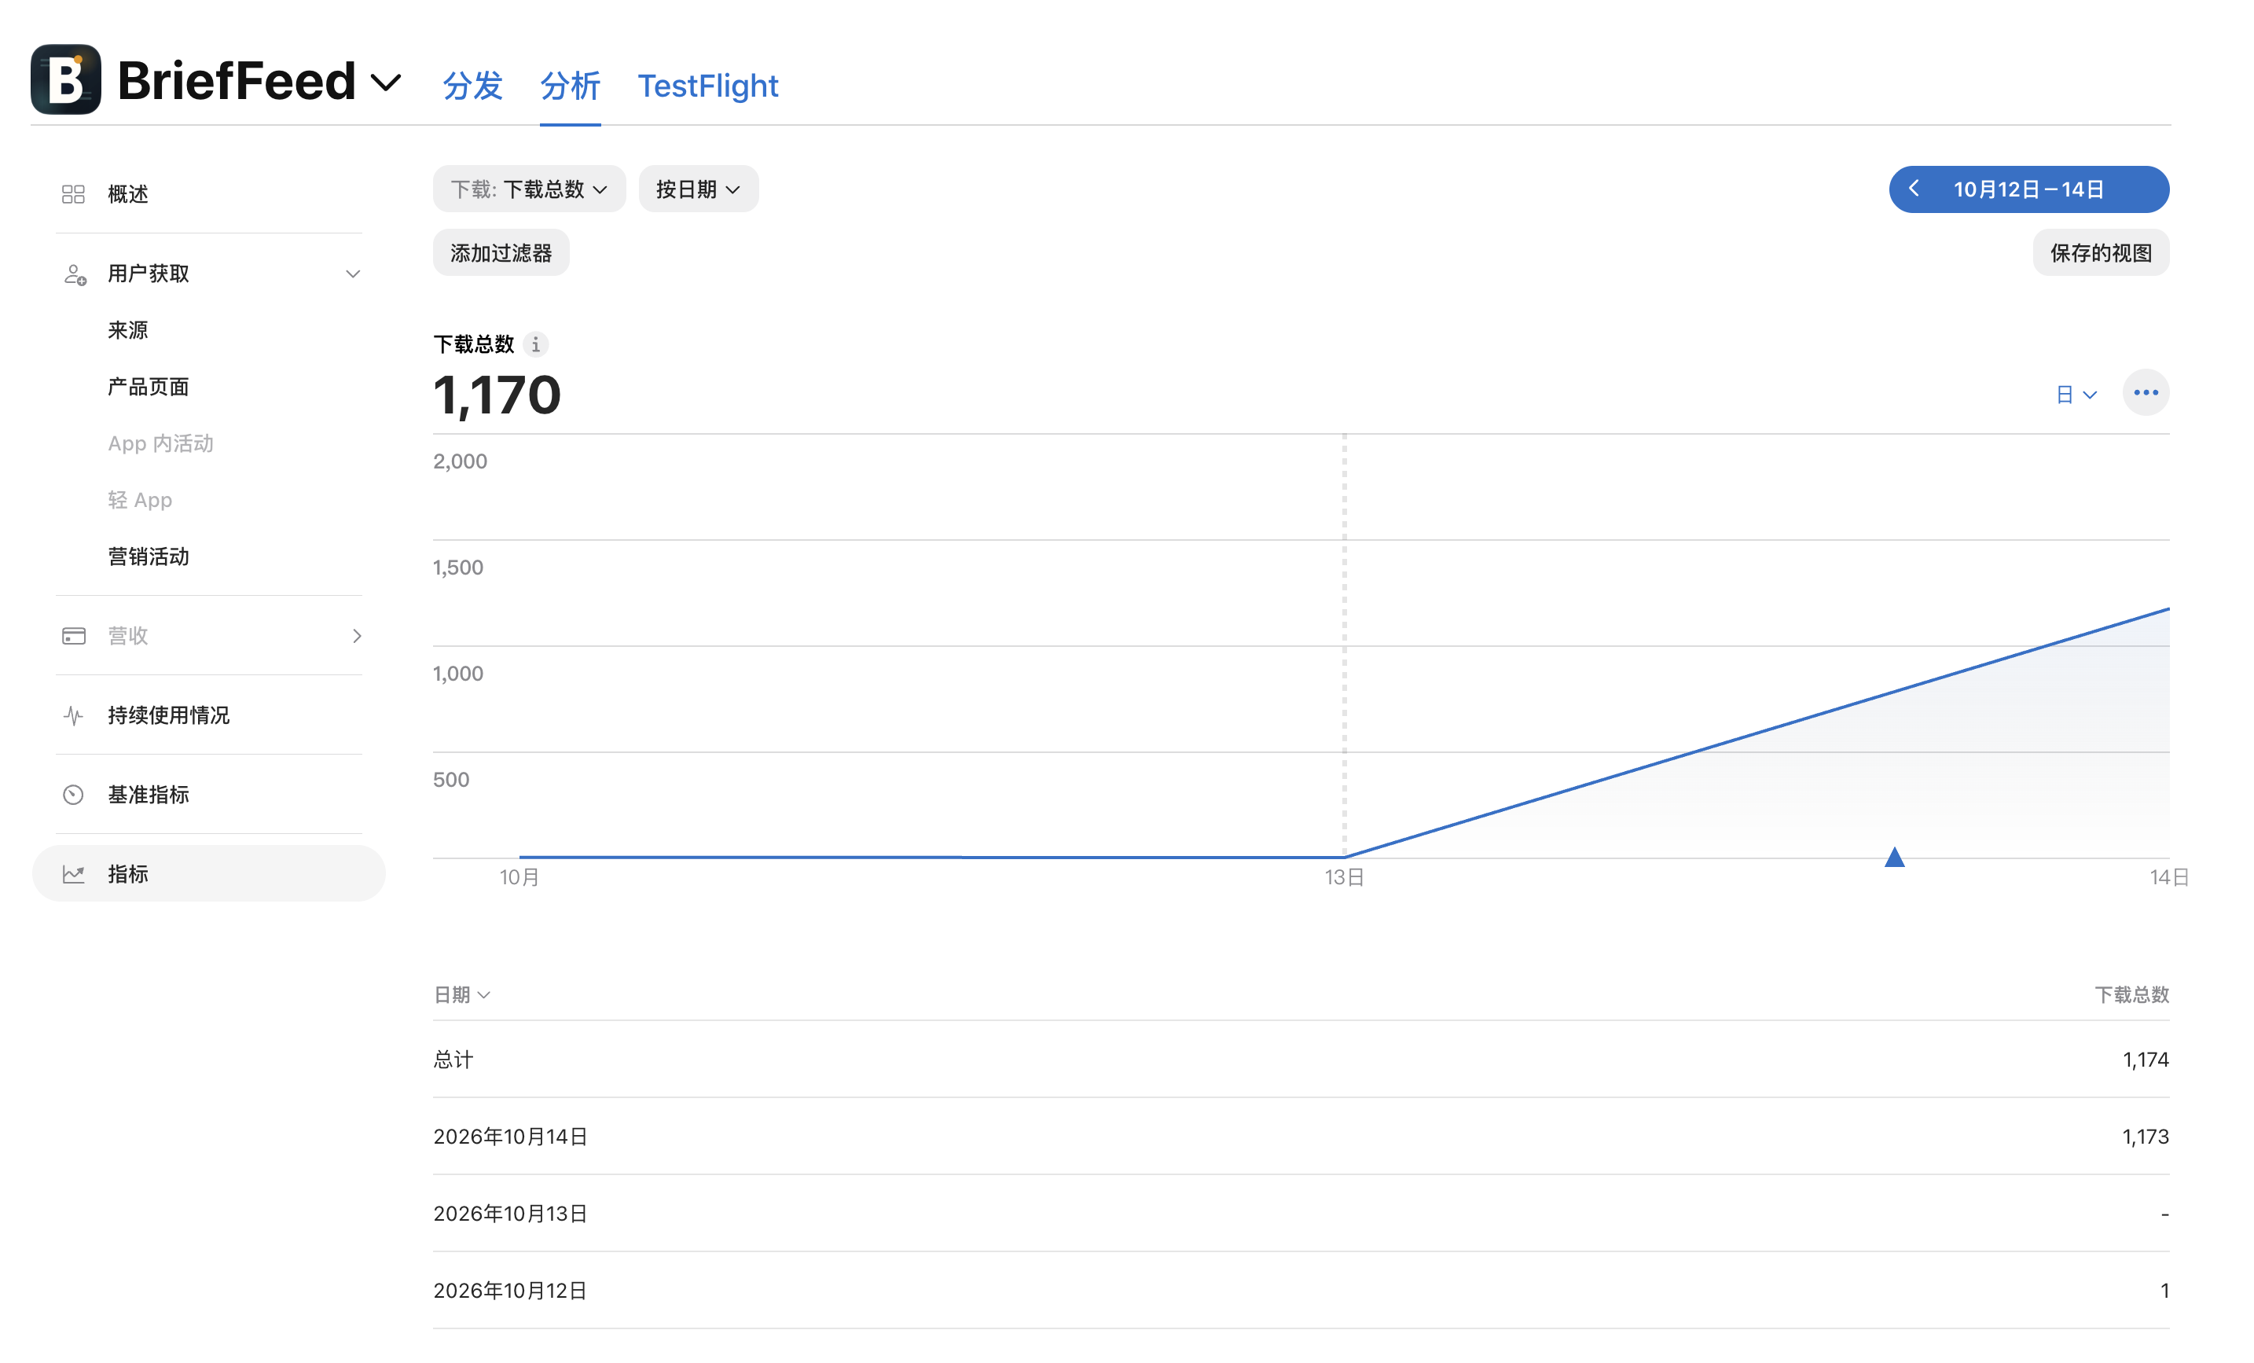Screen dimensions: 2254x1363
Task: Open 保存的视图
Action: click(2100, 252)
